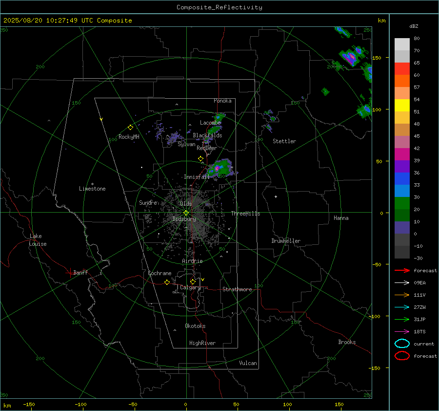Click the Limestone label
The image size is (439, 411).
pyautogui.click(x=92, y=189)
